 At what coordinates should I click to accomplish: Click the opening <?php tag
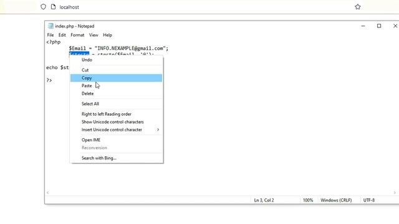(54, 42)
